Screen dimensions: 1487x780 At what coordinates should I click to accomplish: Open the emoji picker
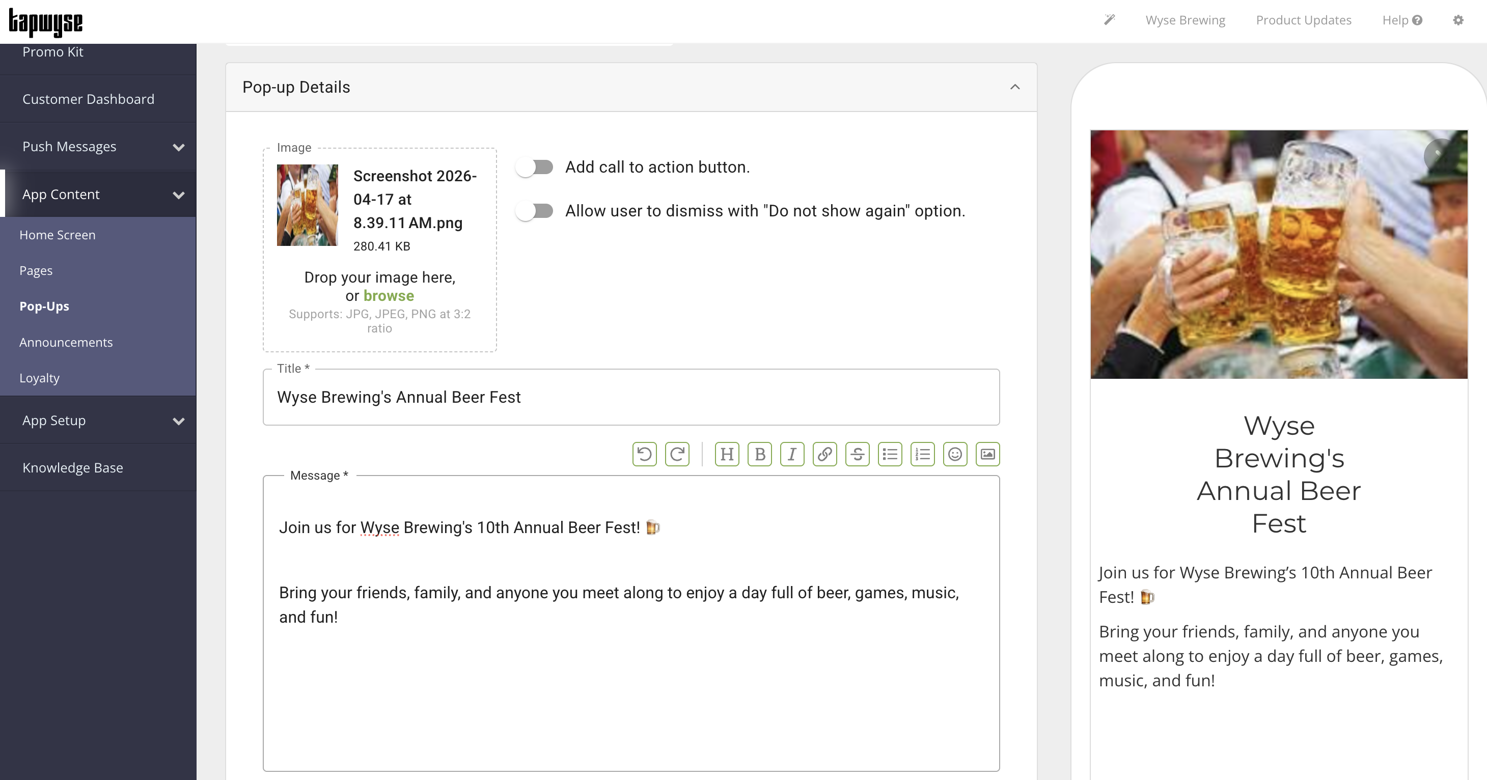click(955, 454)
